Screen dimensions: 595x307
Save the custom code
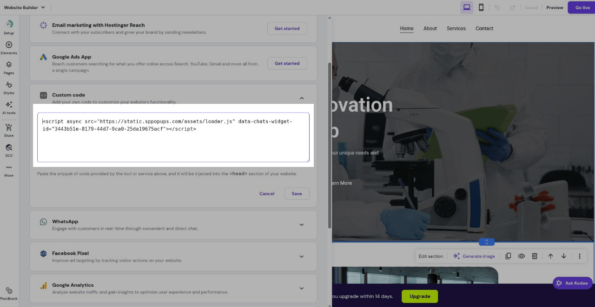tap(297, 194)
